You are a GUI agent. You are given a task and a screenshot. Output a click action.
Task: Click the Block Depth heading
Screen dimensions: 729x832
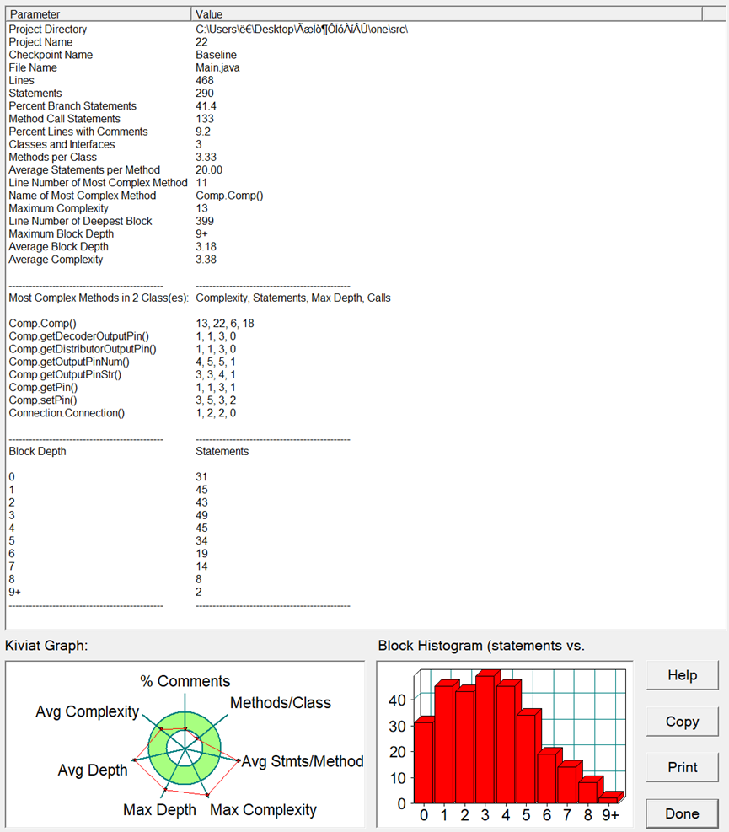click(x=38, y=451)
